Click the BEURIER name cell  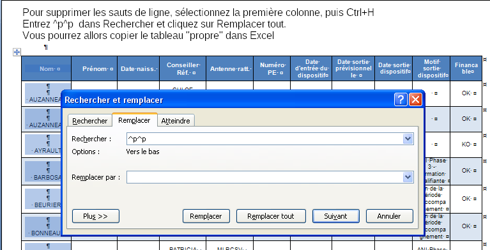point(42,199)
